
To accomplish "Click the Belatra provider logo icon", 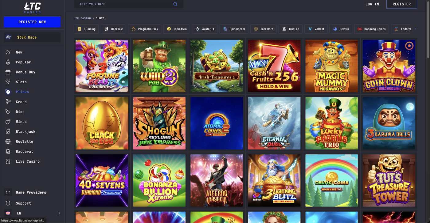I will click(335, 29).
